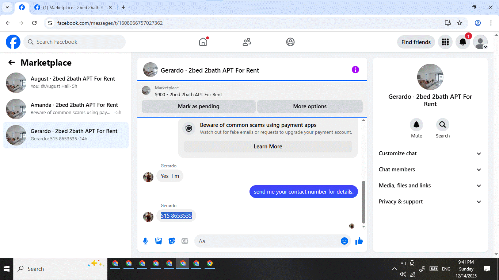499x280 pixels.
Task: Select Gerardo 2bed 2bath APT conversation
Action: pyautogui.click(x=66, y=135)
